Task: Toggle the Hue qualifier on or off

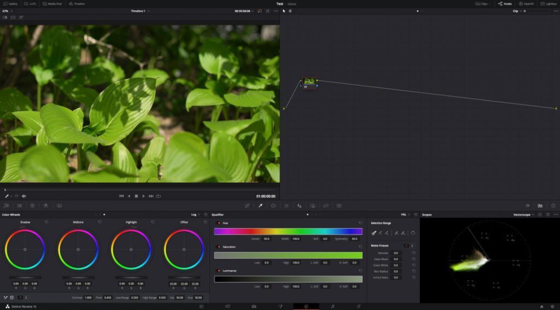Action: 219,223
